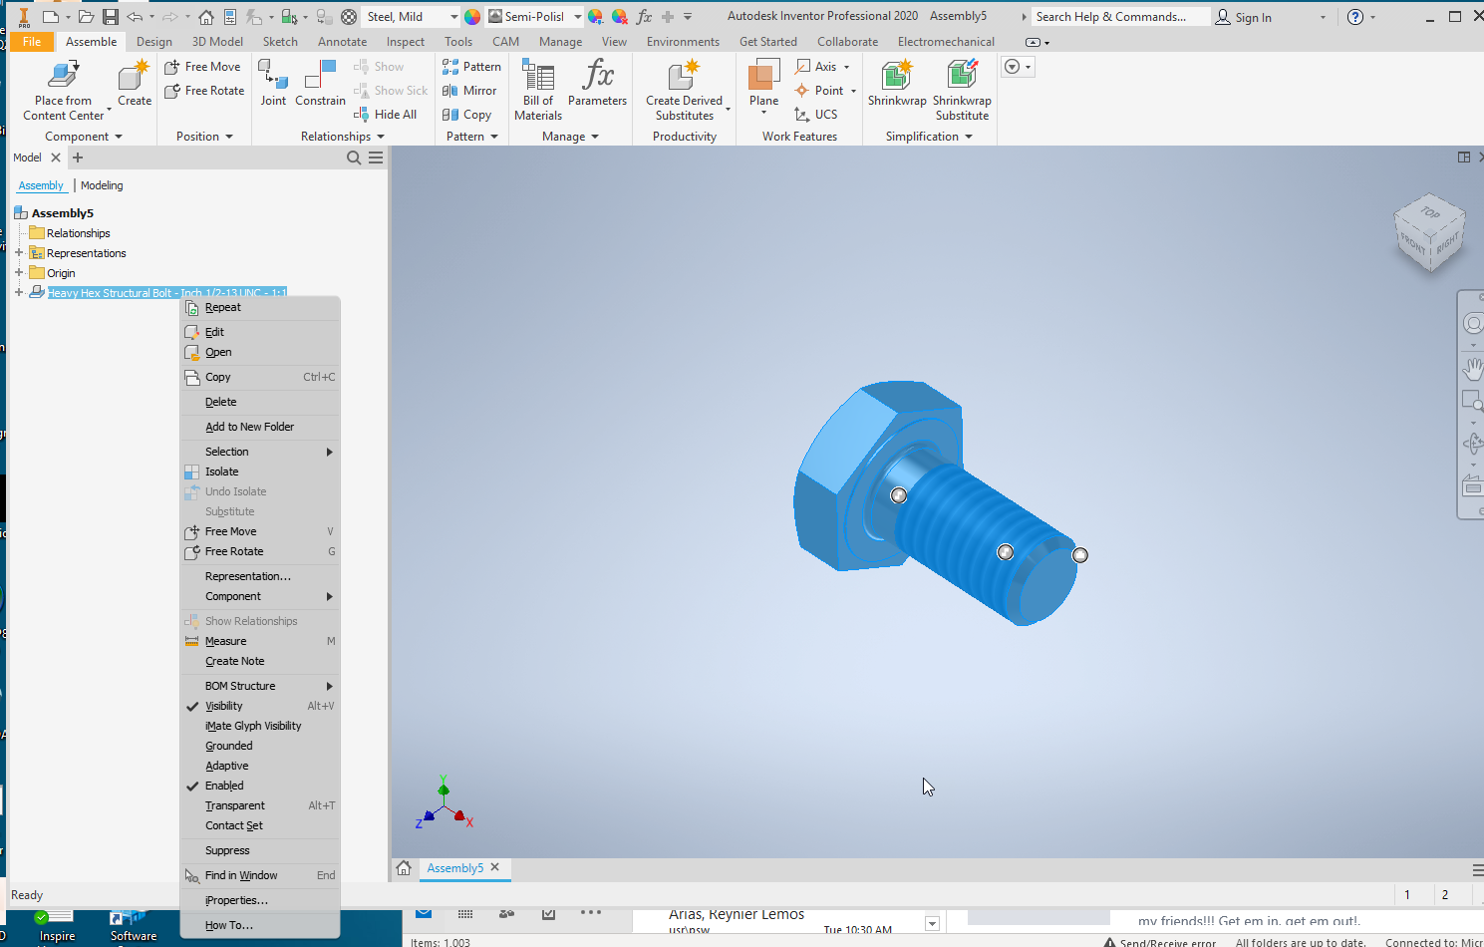Screen dimensions: 1484x947
Task: Select the Mirror pattern tool
Action: point(469,90)
